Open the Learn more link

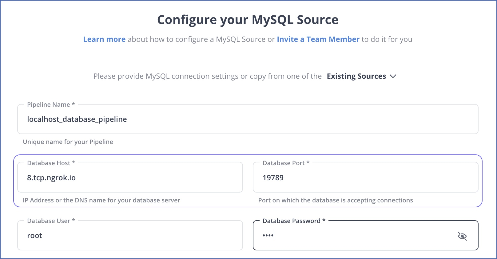point(104,39)
